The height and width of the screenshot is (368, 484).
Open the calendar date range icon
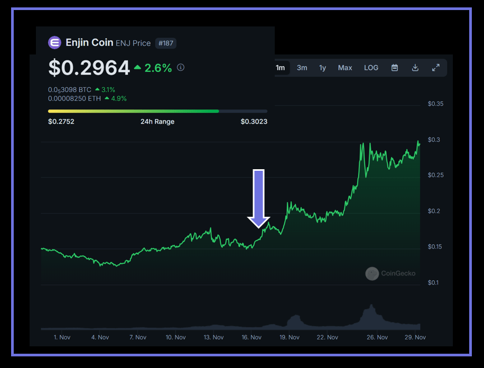pos(395,68)
